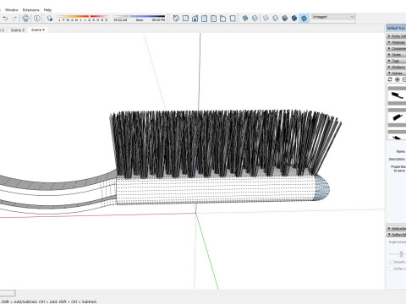Switch to Hidden Line style icon
Screen dimensions: 406x304
point(276,19)
